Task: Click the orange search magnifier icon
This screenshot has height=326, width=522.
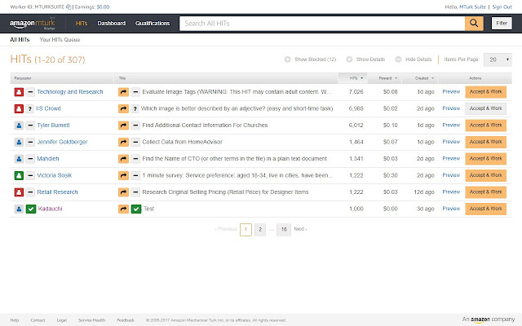Action: pyautogui.click(x=474, y=24)
